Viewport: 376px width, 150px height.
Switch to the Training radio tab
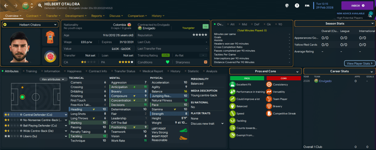[x=31, y=71]
